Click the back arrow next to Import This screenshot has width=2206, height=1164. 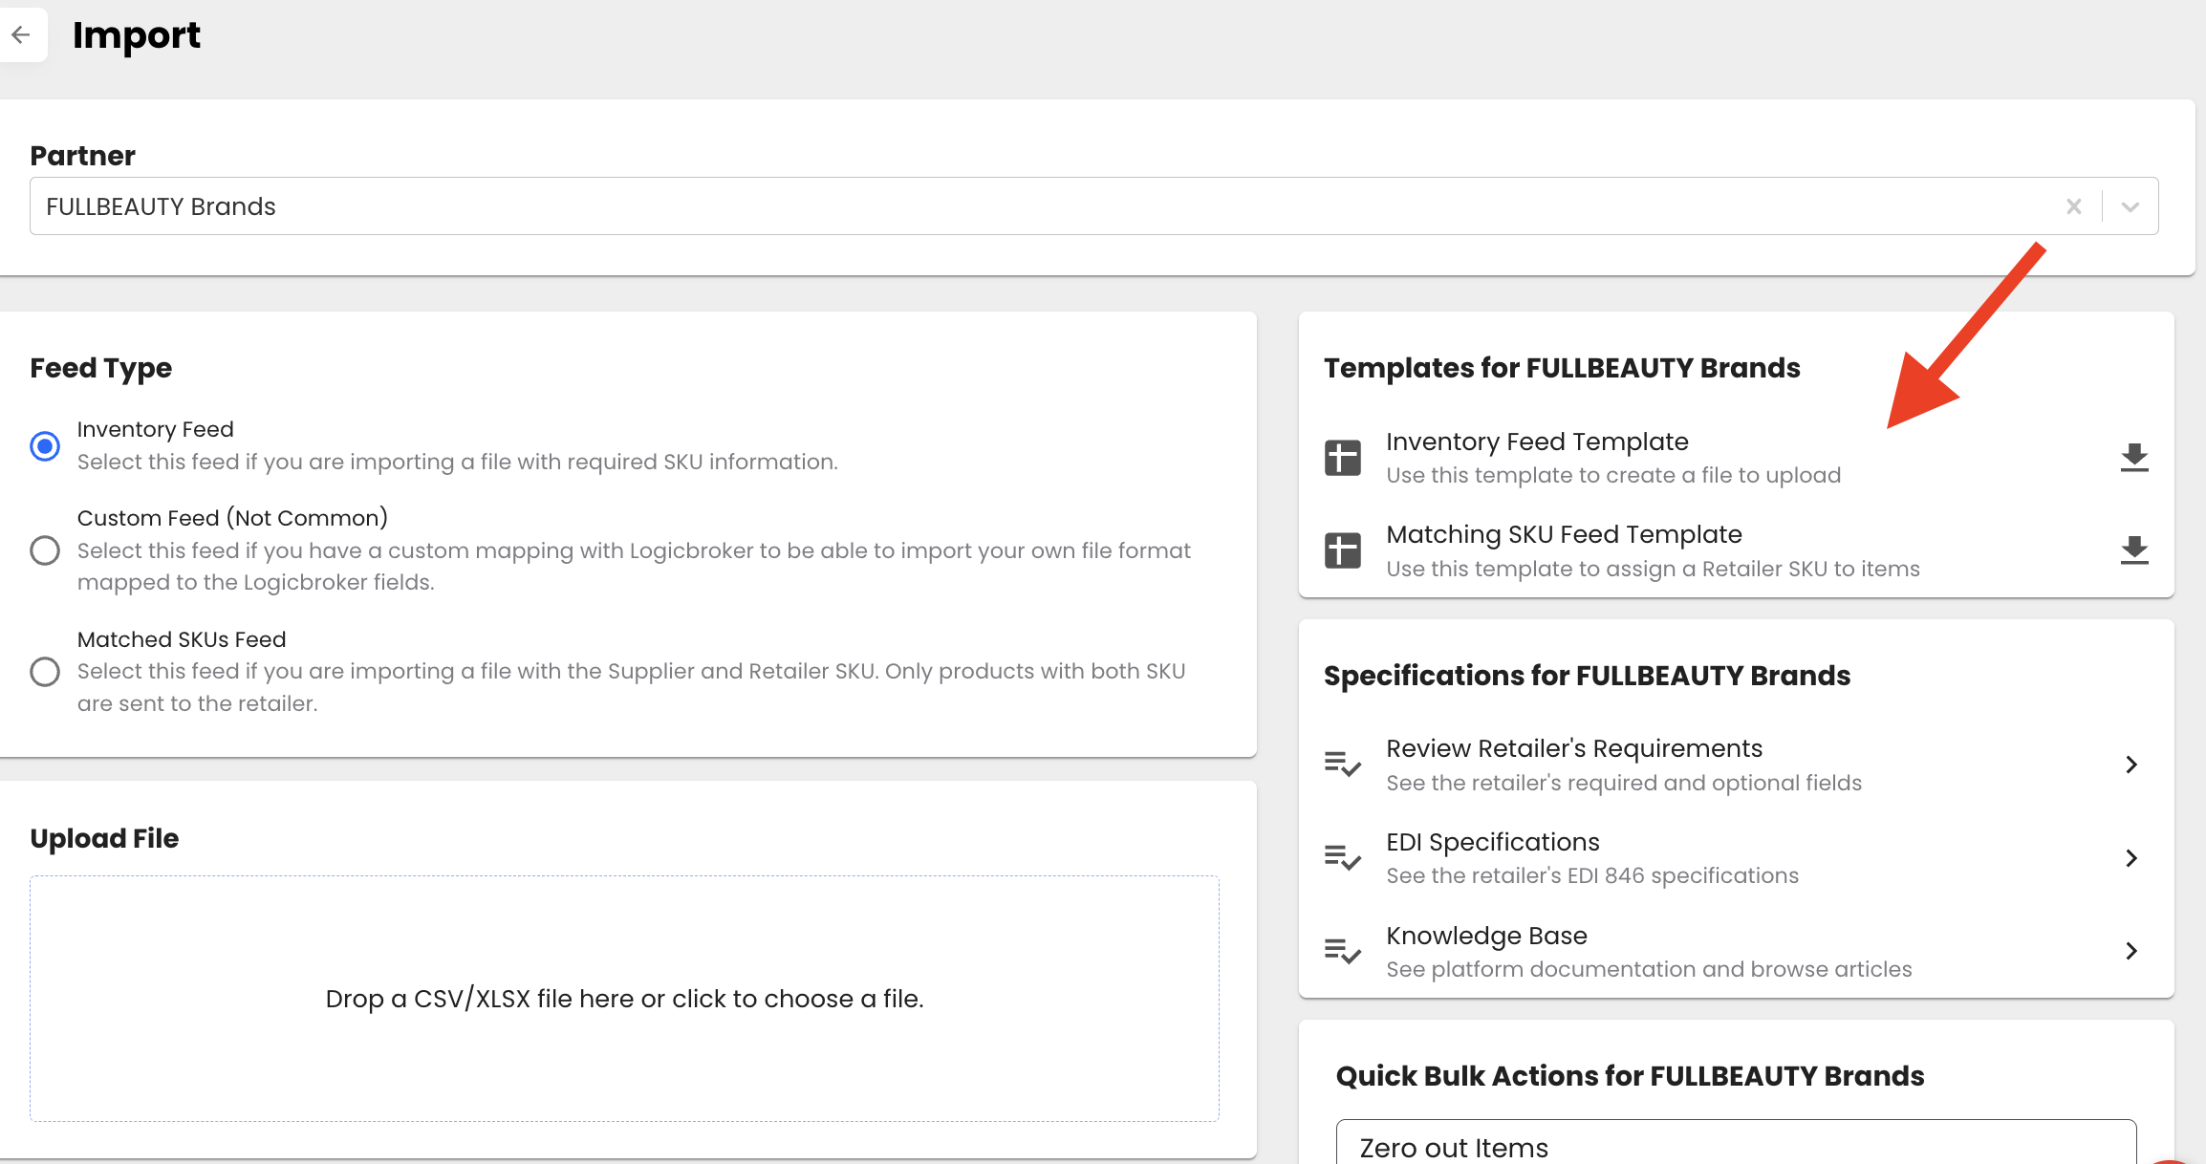[x=21, y=35]
